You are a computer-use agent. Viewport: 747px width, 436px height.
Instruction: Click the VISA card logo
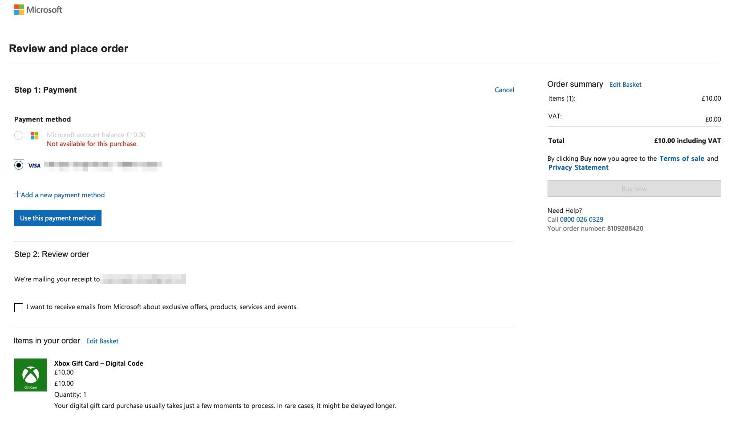34,166
